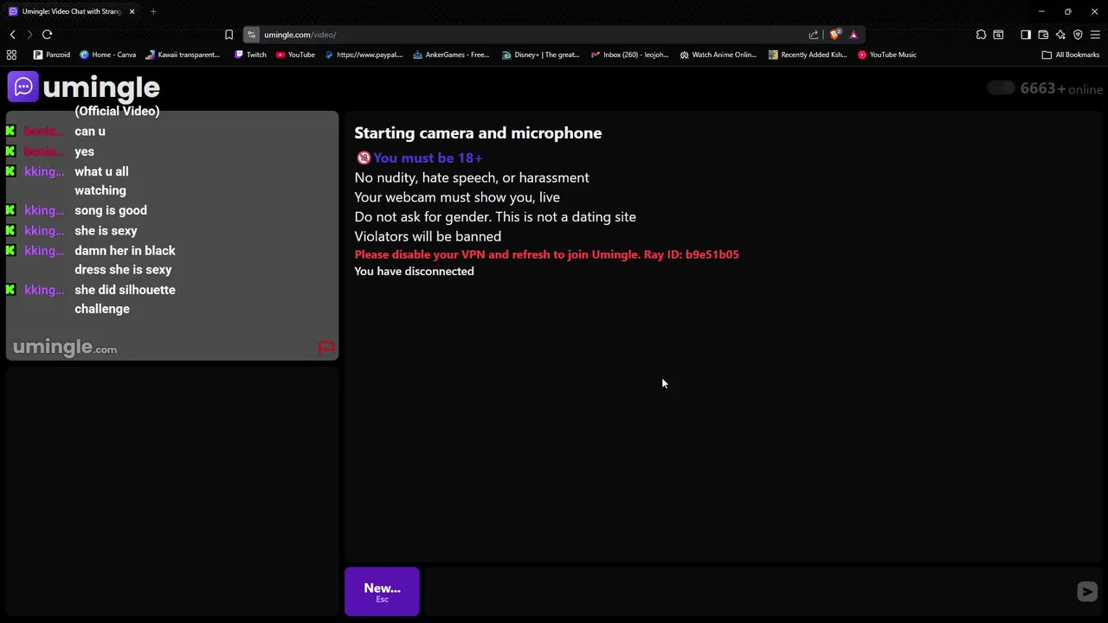
Task: Click the '(Official Video)' chat text
Action: pyautogui.click(x=117, y=111)
